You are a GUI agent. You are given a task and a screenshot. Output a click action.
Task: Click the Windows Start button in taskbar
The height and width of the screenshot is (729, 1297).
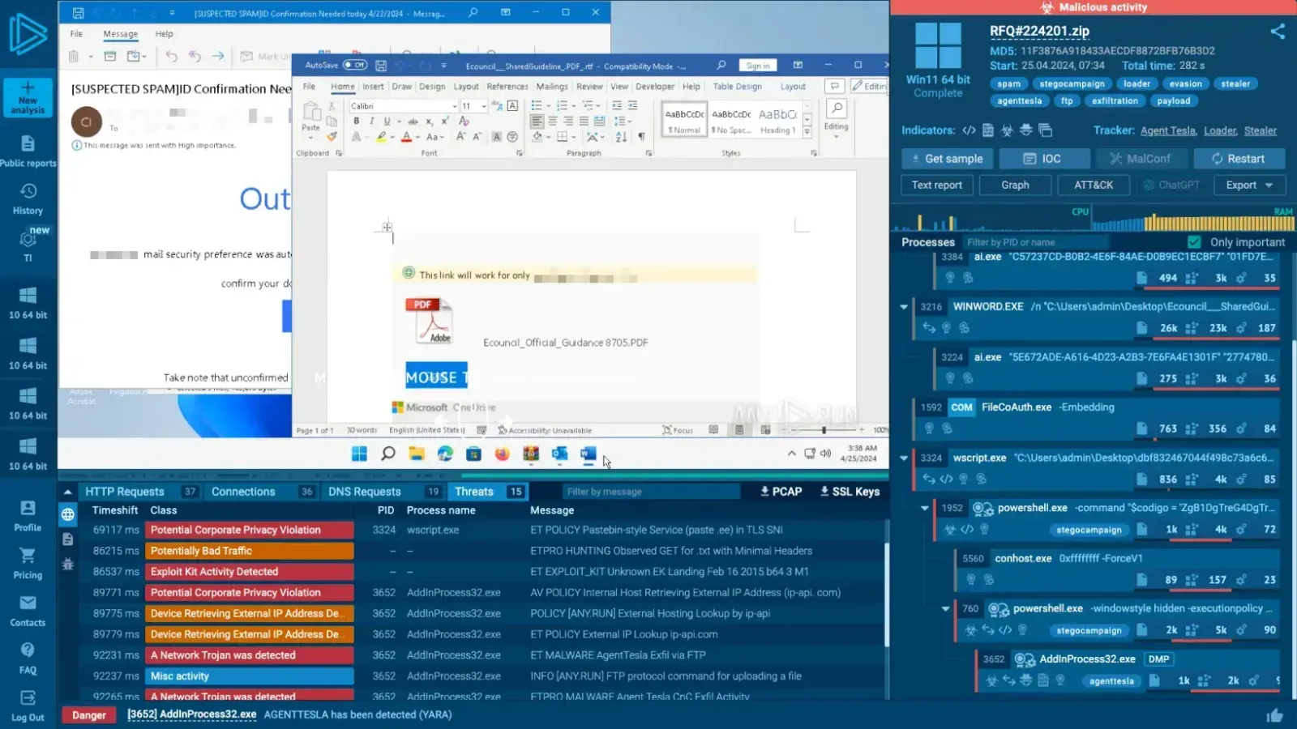coord(359,454)
